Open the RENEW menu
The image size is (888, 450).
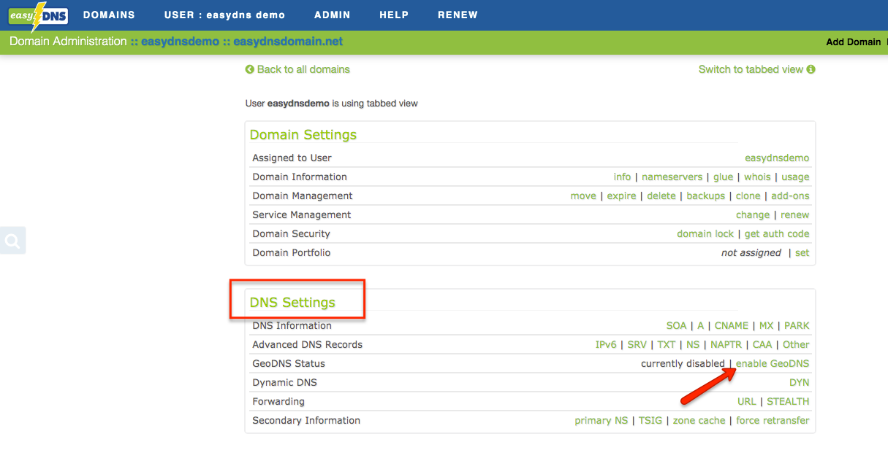[458, 15]
